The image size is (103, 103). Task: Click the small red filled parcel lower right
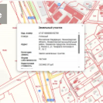coord(75,82)
